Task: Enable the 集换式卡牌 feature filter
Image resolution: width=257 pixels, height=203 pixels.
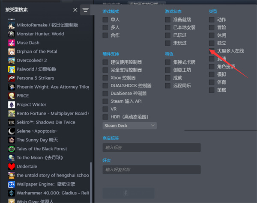Action: point(167,62)
